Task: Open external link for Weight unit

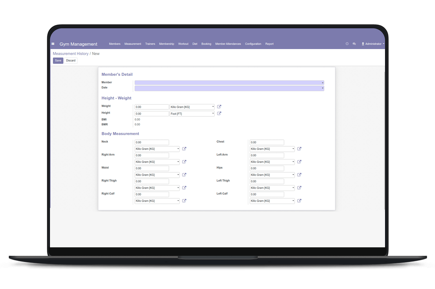Action: pos(219,107)
